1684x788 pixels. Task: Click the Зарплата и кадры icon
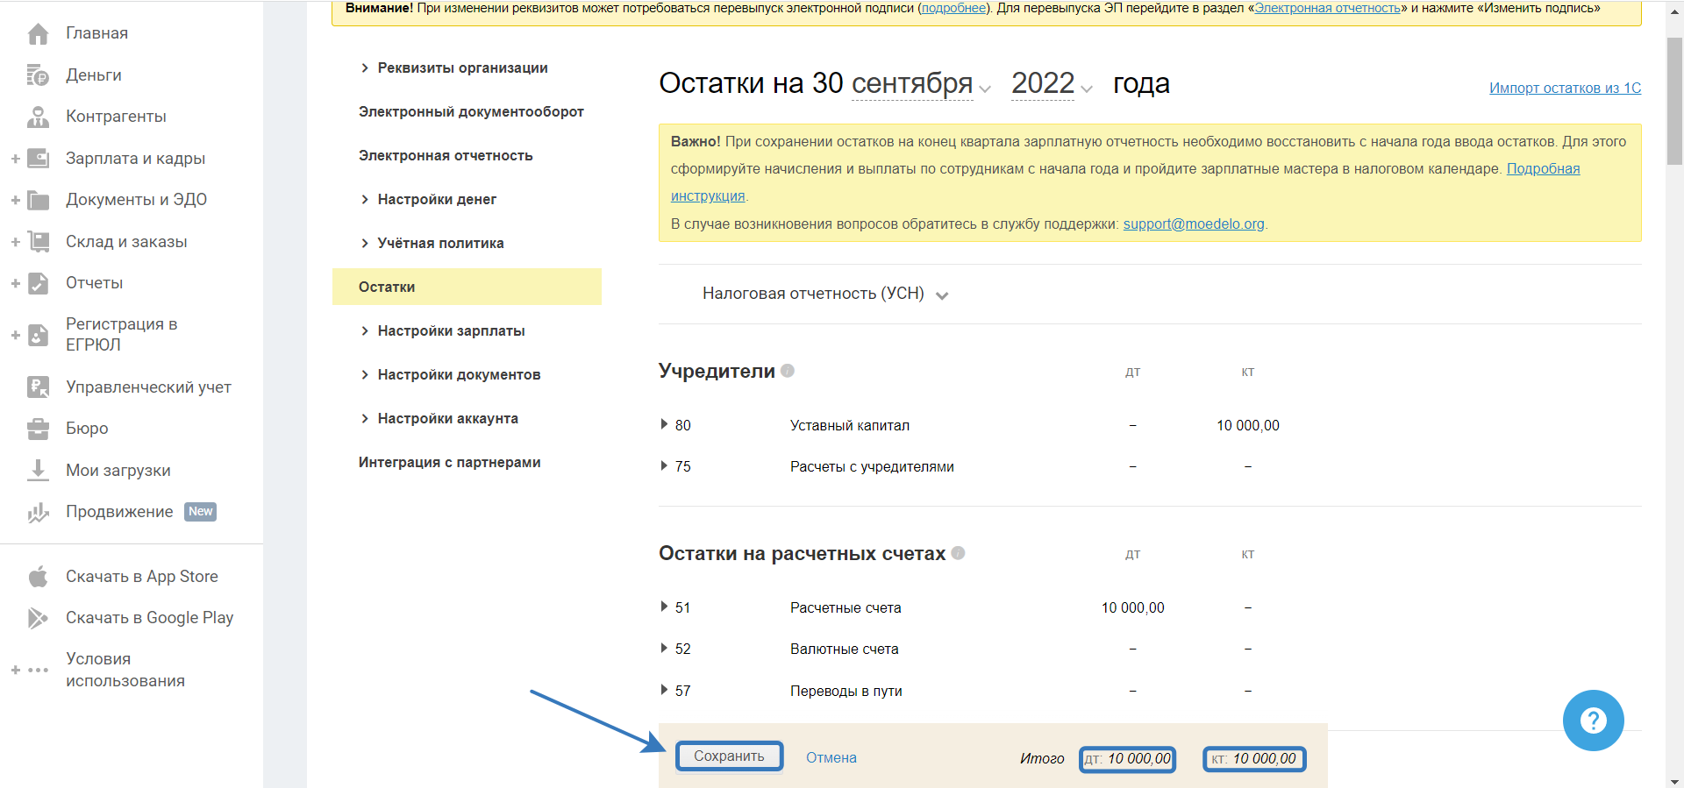tap(38, 159)
